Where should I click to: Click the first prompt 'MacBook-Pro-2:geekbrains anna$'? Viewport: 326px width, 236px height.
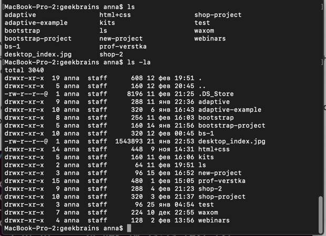[x=64, y=7]
